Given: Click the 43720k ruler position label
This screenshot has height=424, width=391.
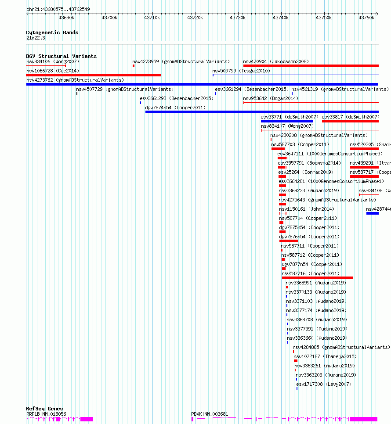Looking at the screenshot, I should click(195, 18).
